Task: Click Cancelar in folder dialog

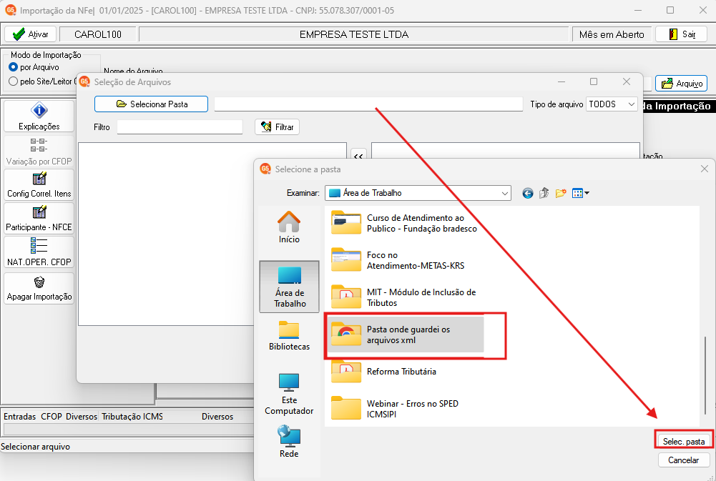Action: [684, 460]
